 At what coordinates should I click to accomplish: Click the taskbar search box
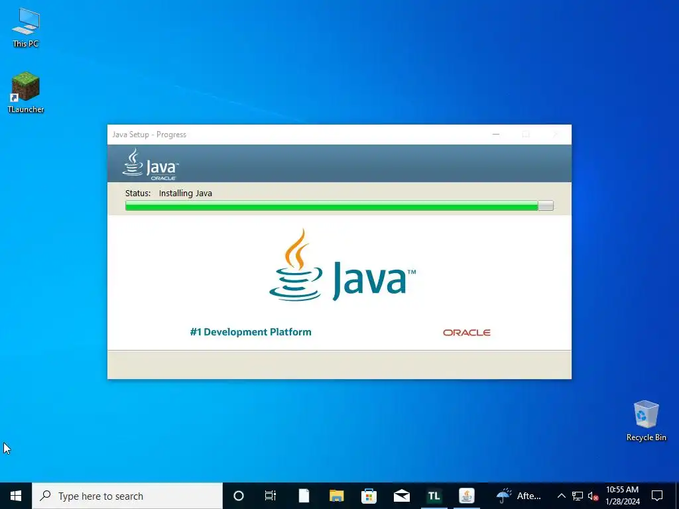(127, 496)
